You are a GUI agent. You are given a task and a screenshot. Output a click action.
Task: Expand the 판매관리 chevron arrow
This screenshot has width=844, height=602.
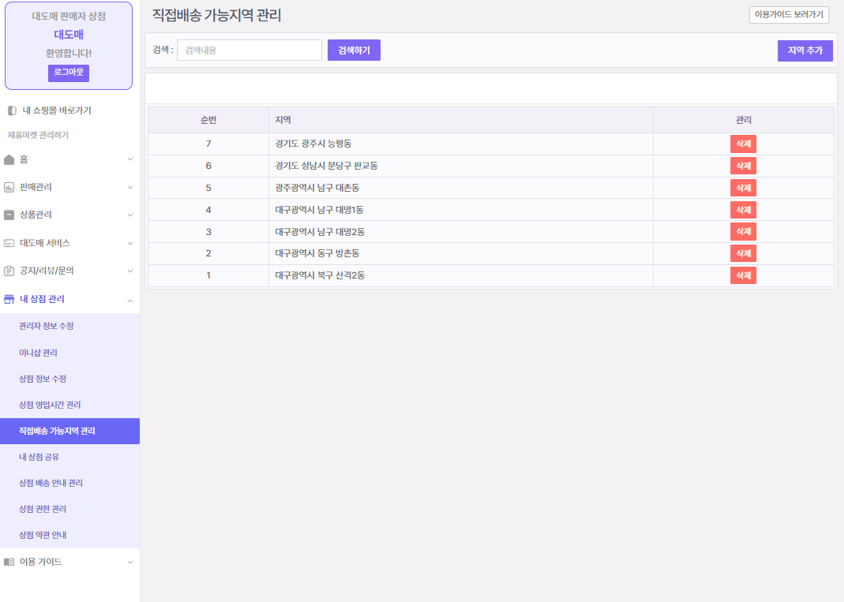pos(130,187)
